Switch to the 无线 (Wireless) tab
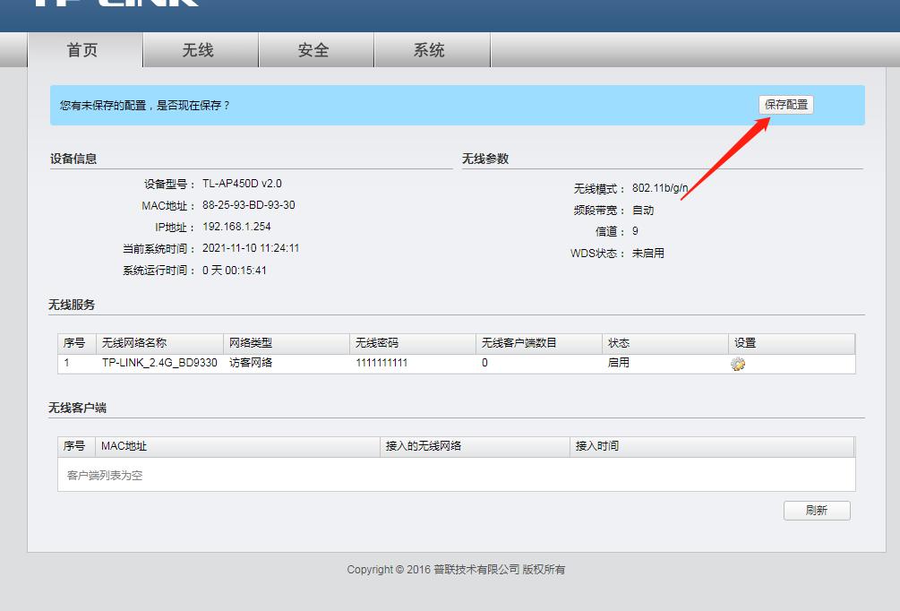This screenshot has height=611, width=900. pyautogui.click(x=199, y=49)
